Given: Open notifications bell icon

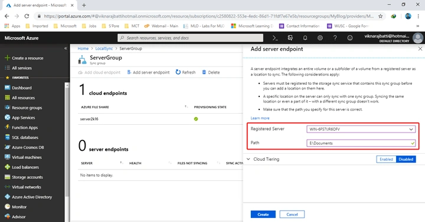Looking at the screenshot, I should tap(305, 38).
